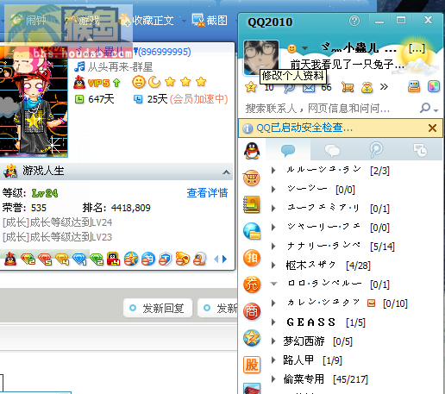The image size is (445, 394).
Task: Open the online status dropdown arrow
Action: (x=304, y=48)
